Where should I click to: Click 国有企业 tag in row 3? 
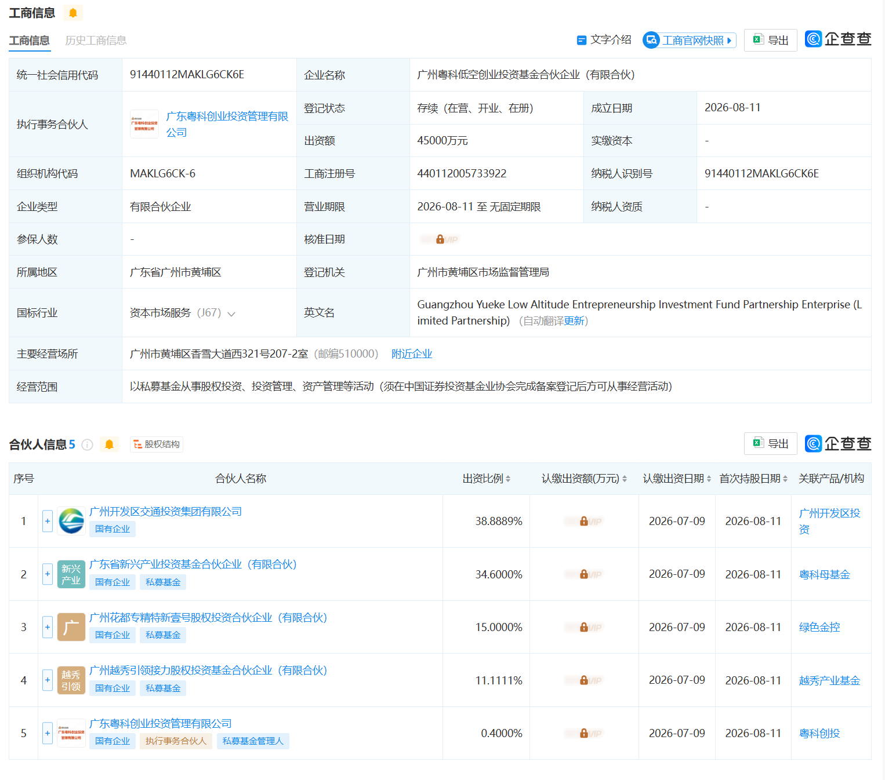[x=113, y=635]
